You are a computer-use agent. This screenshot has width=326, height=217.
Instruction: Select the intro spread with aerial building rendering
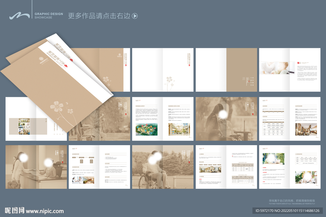pyautogui.click(x=163, y=119)
